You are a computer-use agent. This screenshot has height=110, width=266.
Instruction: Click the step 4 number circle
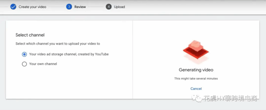pyautogui.click(x=109, y=7)
